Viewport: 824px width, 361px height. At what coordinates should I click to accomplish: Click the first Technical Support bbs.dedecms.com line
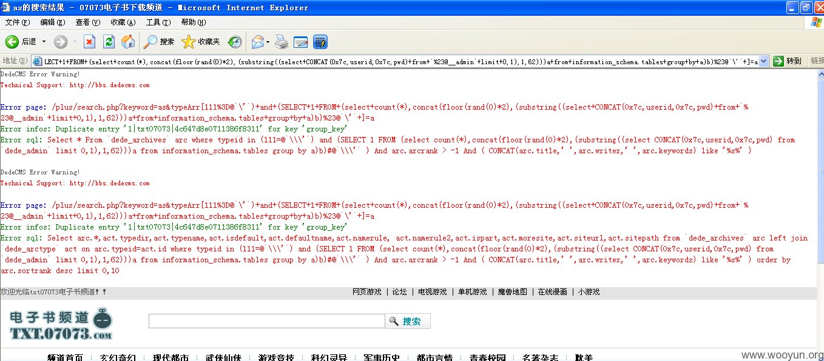click(75, 85)
